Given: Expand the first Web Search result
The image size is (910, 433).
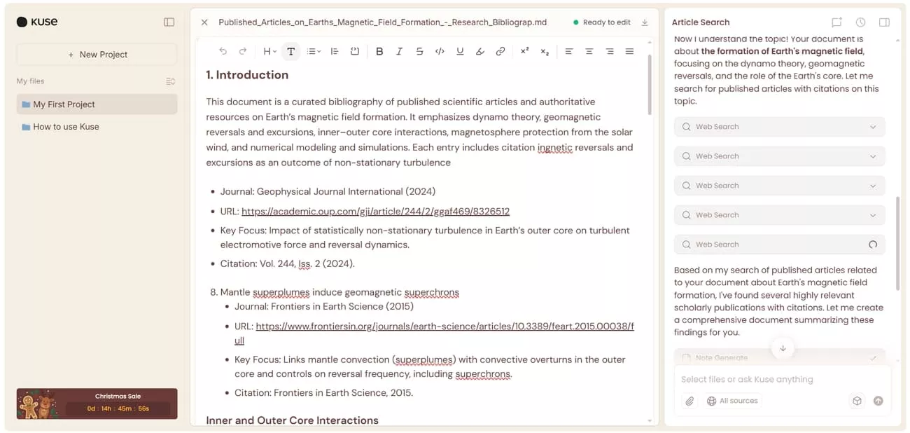Looking at the screenshot, I should click(x=872, y=126).
